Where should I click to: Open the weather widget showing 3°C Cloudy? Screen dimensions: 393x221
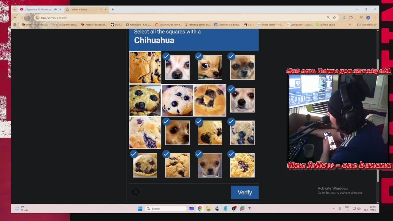click(21, 209)
